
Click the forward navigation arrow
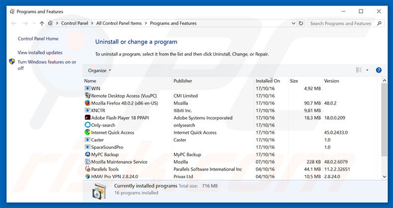(x=25, y=23)
